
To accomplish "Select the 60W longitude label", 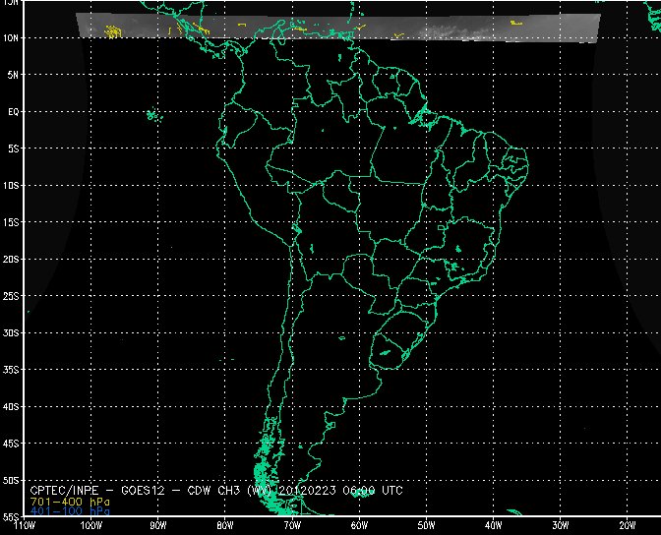I will 359,526.
